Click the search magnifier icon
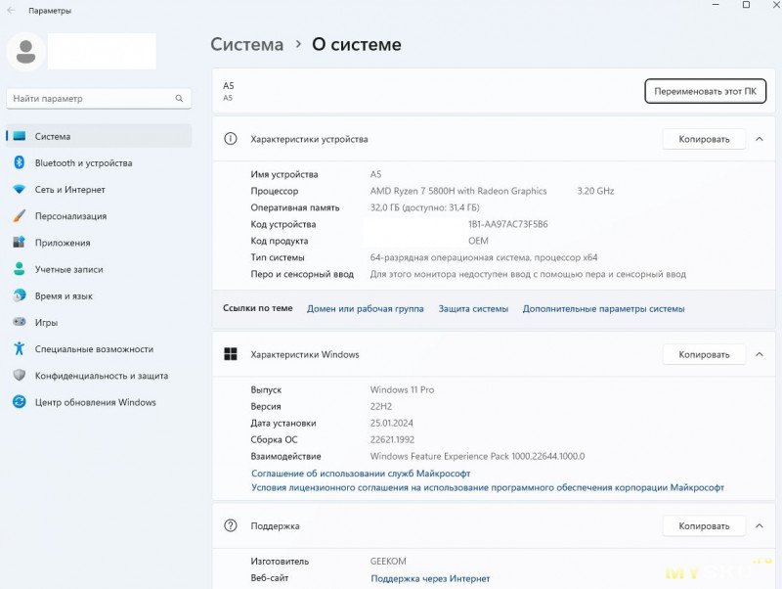Screen dimensions: 782x589 179,99
